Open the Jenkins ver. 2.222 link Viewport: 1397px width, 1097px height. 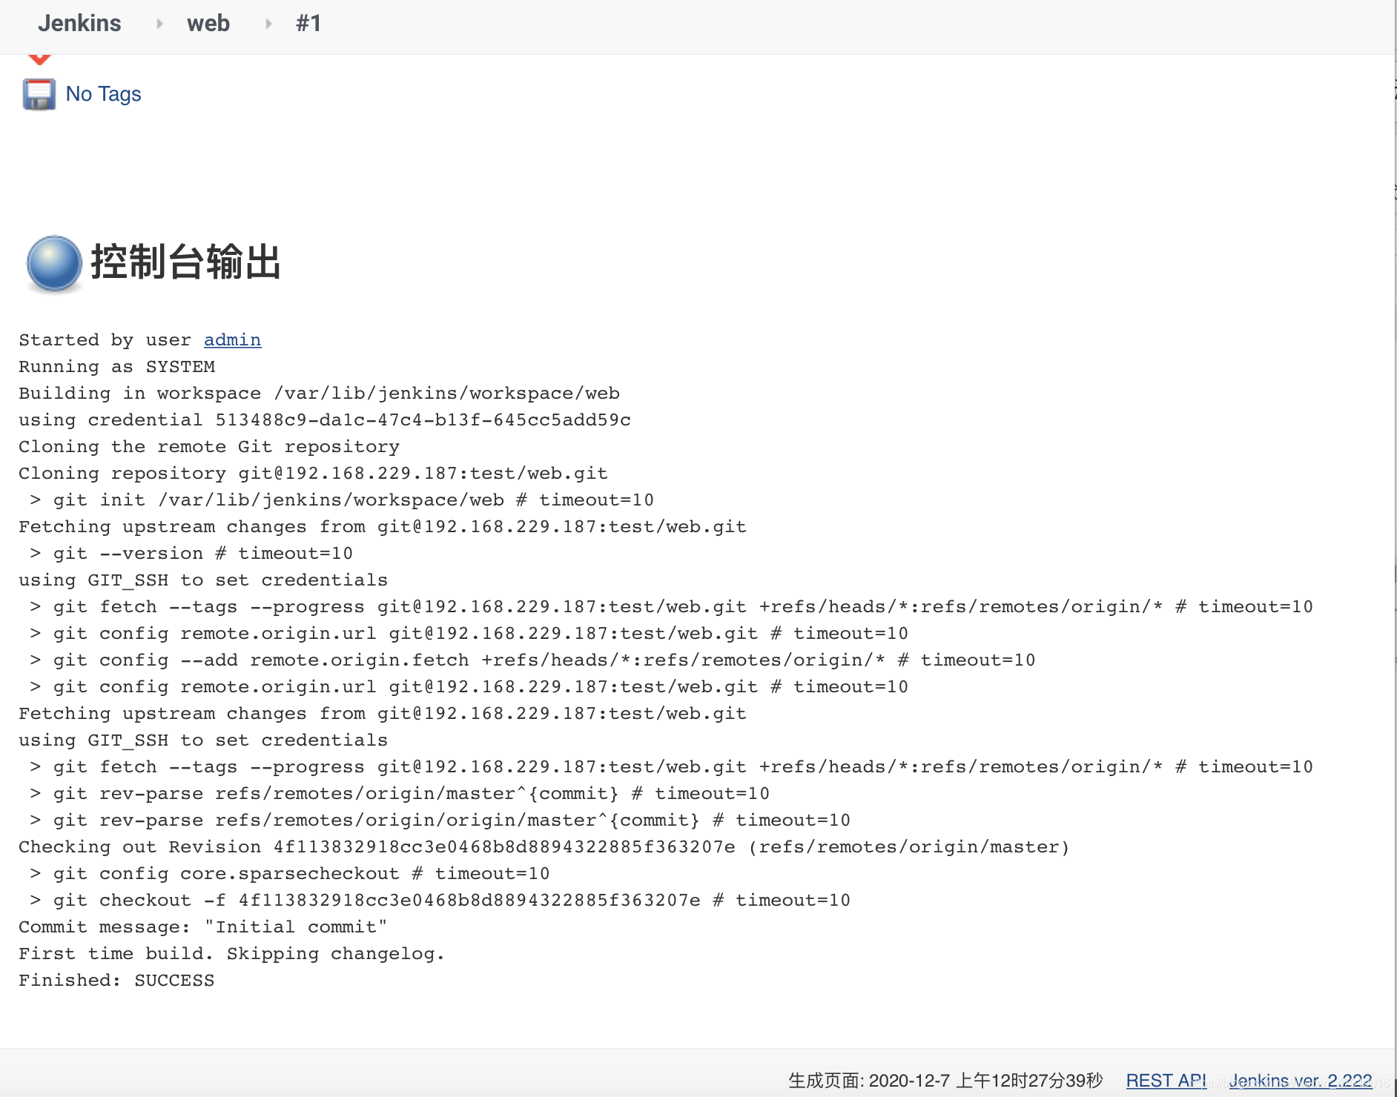pos(1301,1081)
